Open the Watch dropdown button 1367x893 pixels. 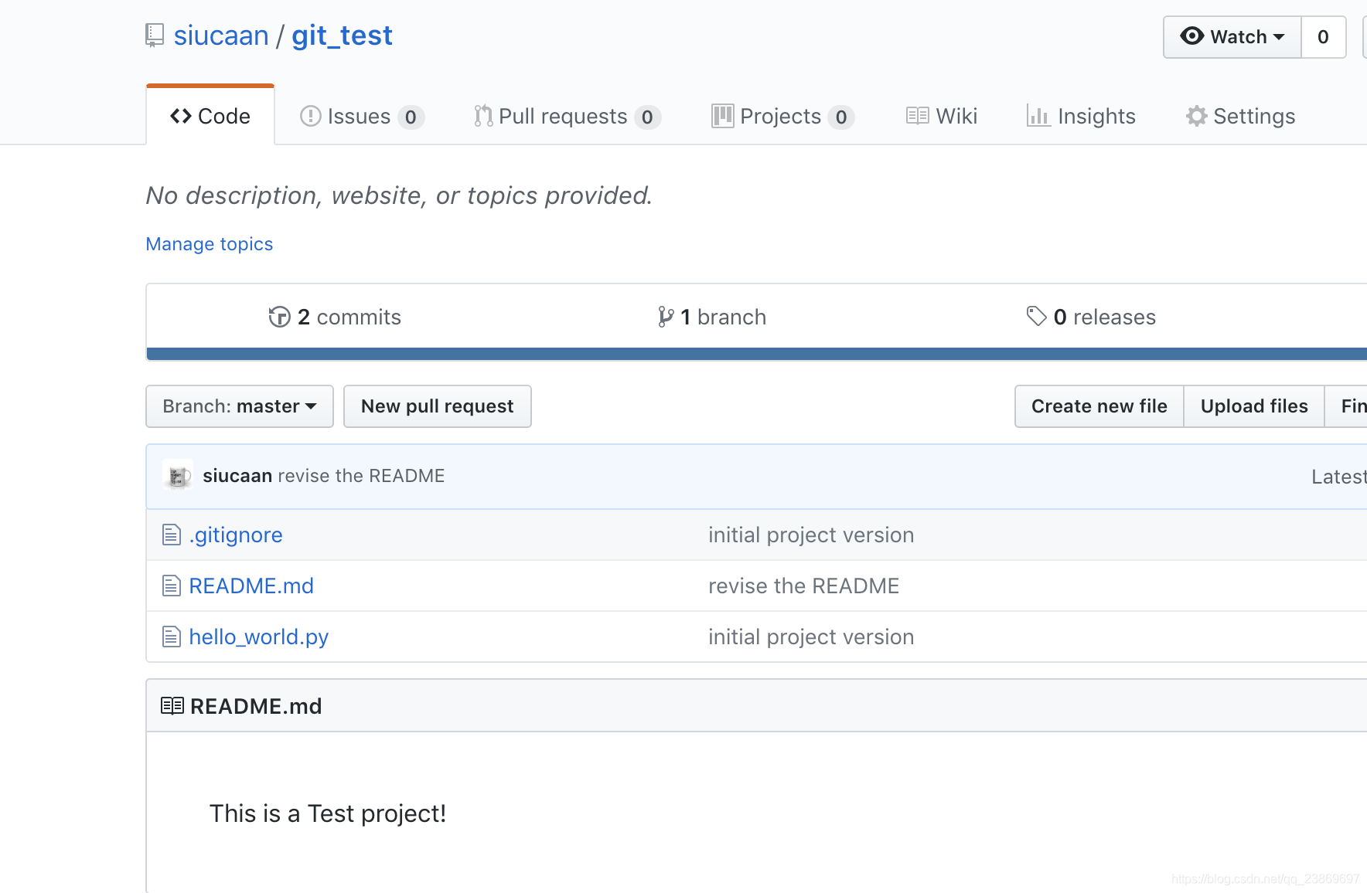[1232, 37]
